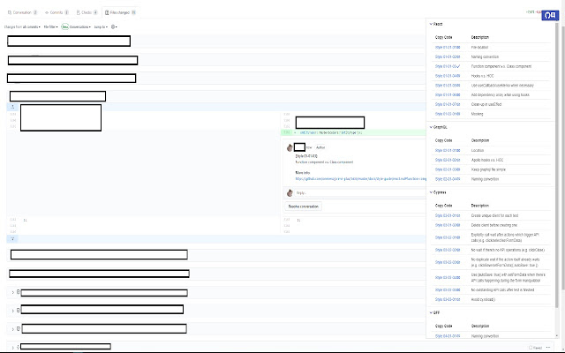Click the 'Mocking' description text
The height and width of the screenshot is (353, 565).
477,114
